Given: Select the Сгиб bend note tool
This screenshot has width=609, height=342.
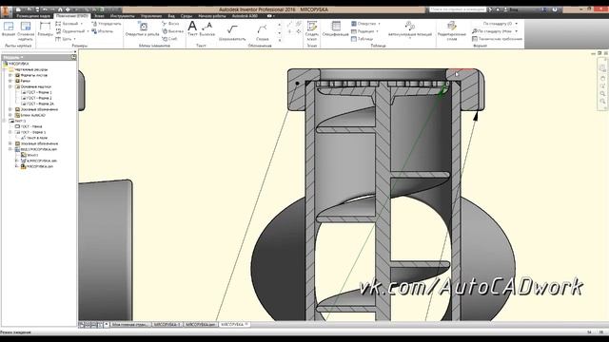Looking at the screenshot, I should point(169,39).
